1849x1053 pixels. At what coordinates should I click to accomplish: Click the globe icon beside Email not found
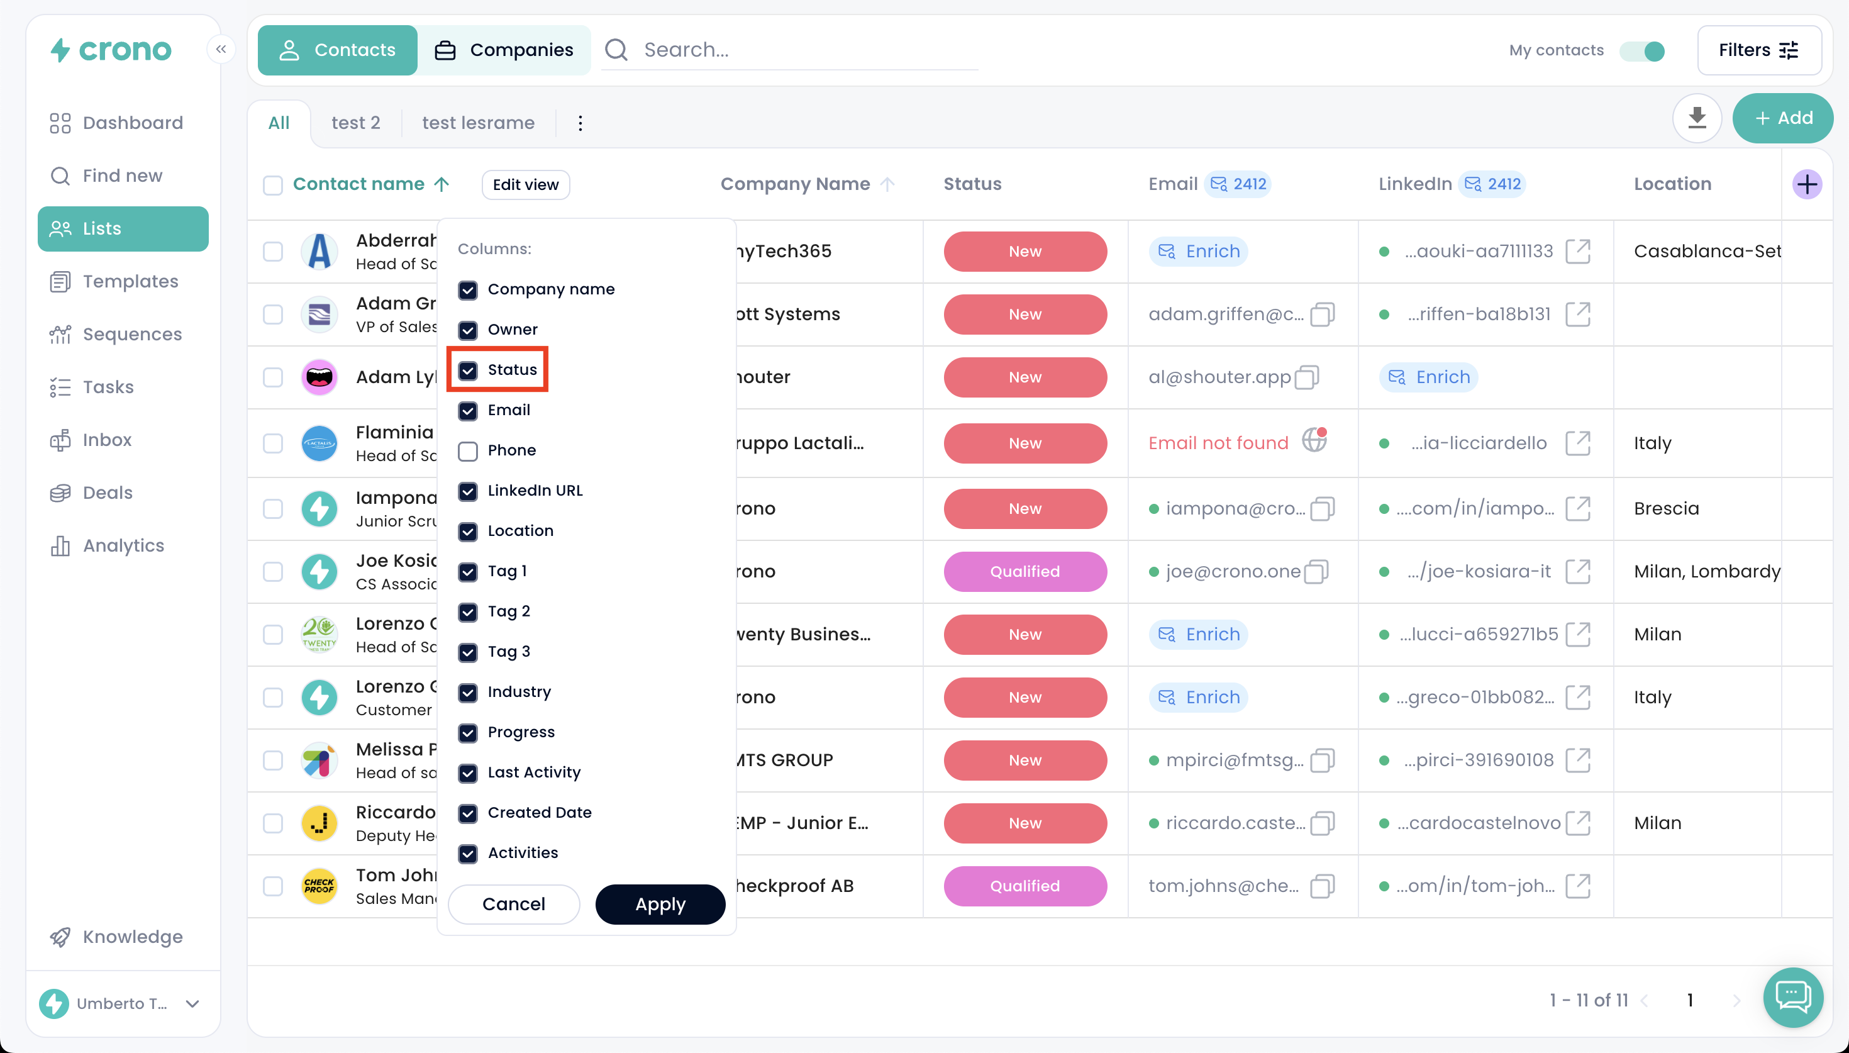coord(1314,440)
